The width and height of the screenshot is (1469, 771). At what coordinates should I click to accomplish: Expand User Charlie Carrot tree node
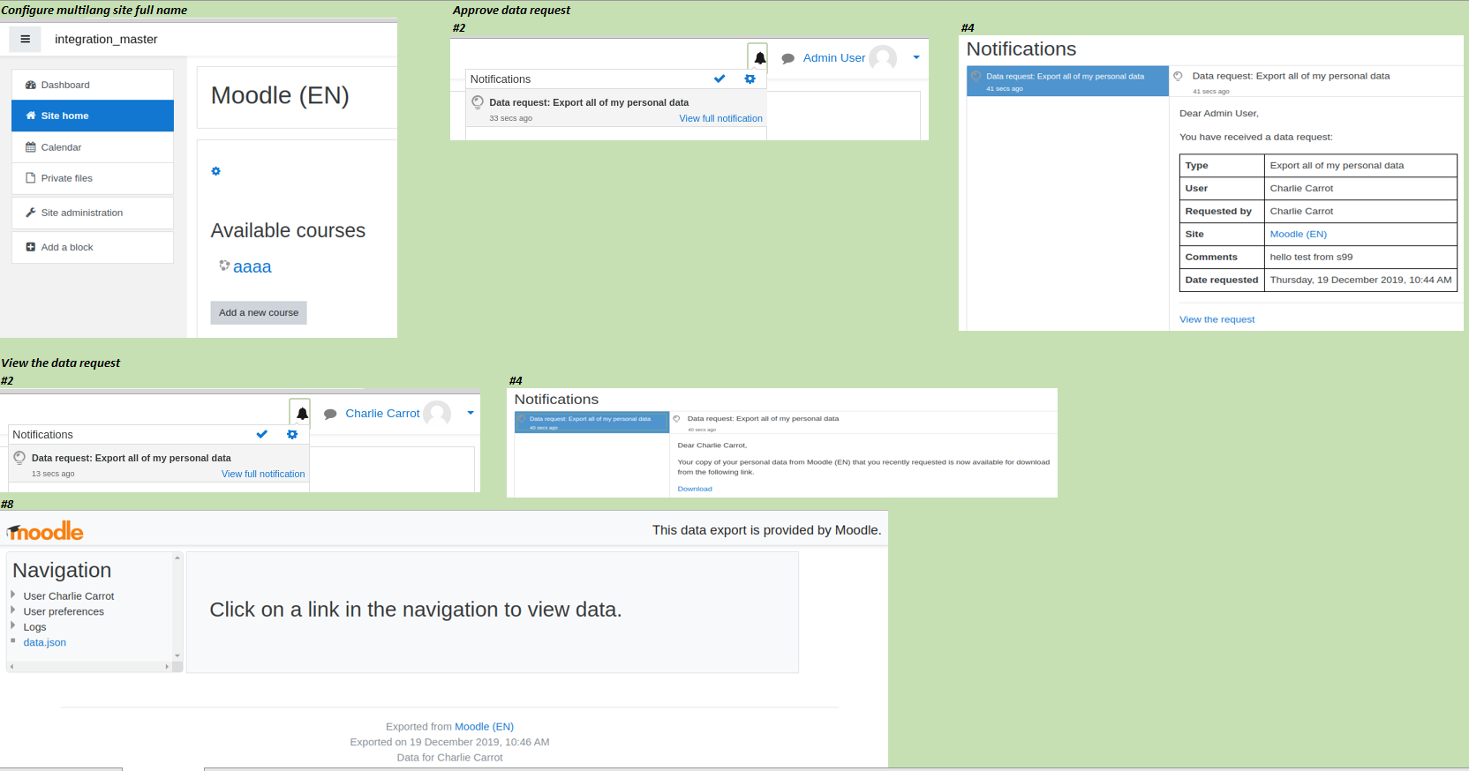tap(13, 595)
